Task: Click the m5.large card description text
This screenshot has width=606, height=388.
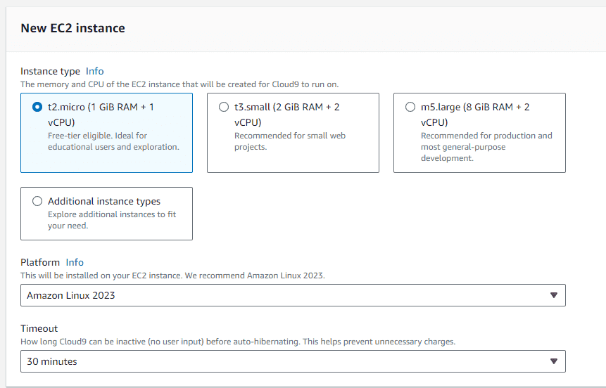Action: coord(486,147)
